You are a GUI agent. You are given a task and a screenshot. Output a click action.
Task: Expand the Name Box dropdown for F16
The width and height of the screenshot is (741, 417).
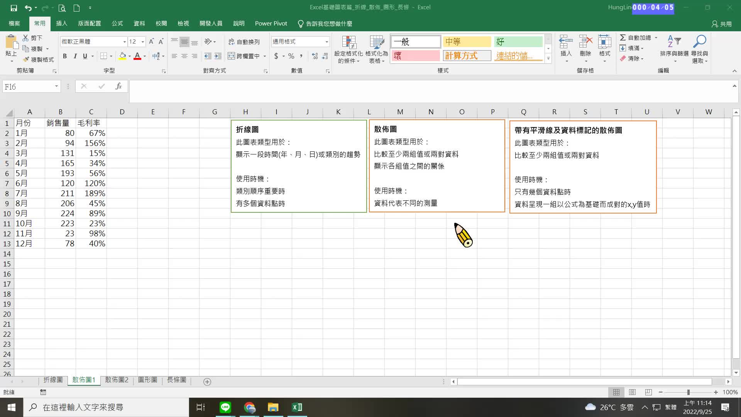[x=56, y=86]
